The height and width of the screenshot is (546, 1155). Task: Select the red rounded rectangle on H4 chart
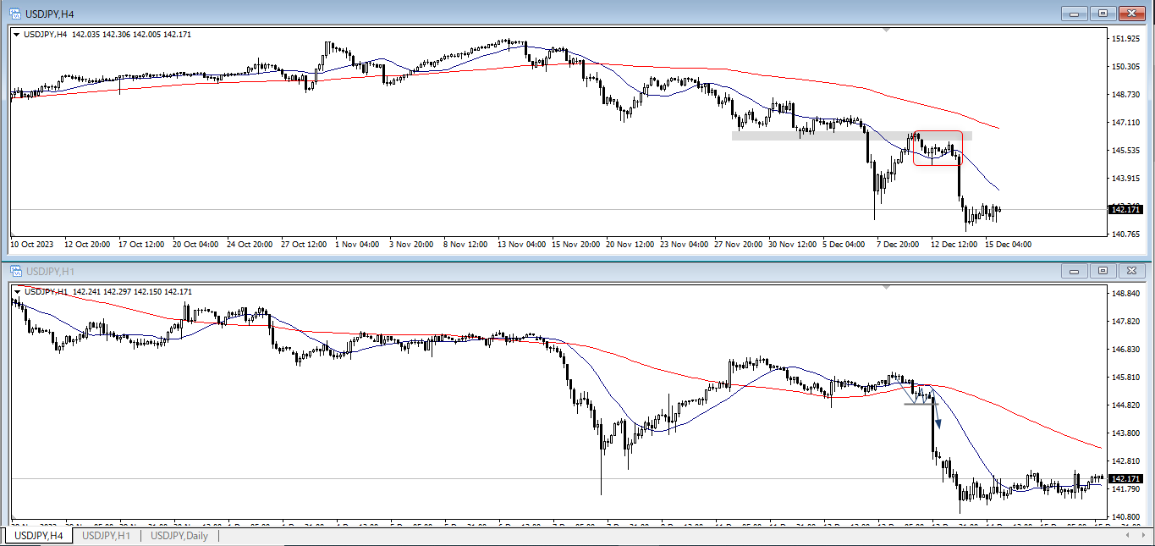938,132
